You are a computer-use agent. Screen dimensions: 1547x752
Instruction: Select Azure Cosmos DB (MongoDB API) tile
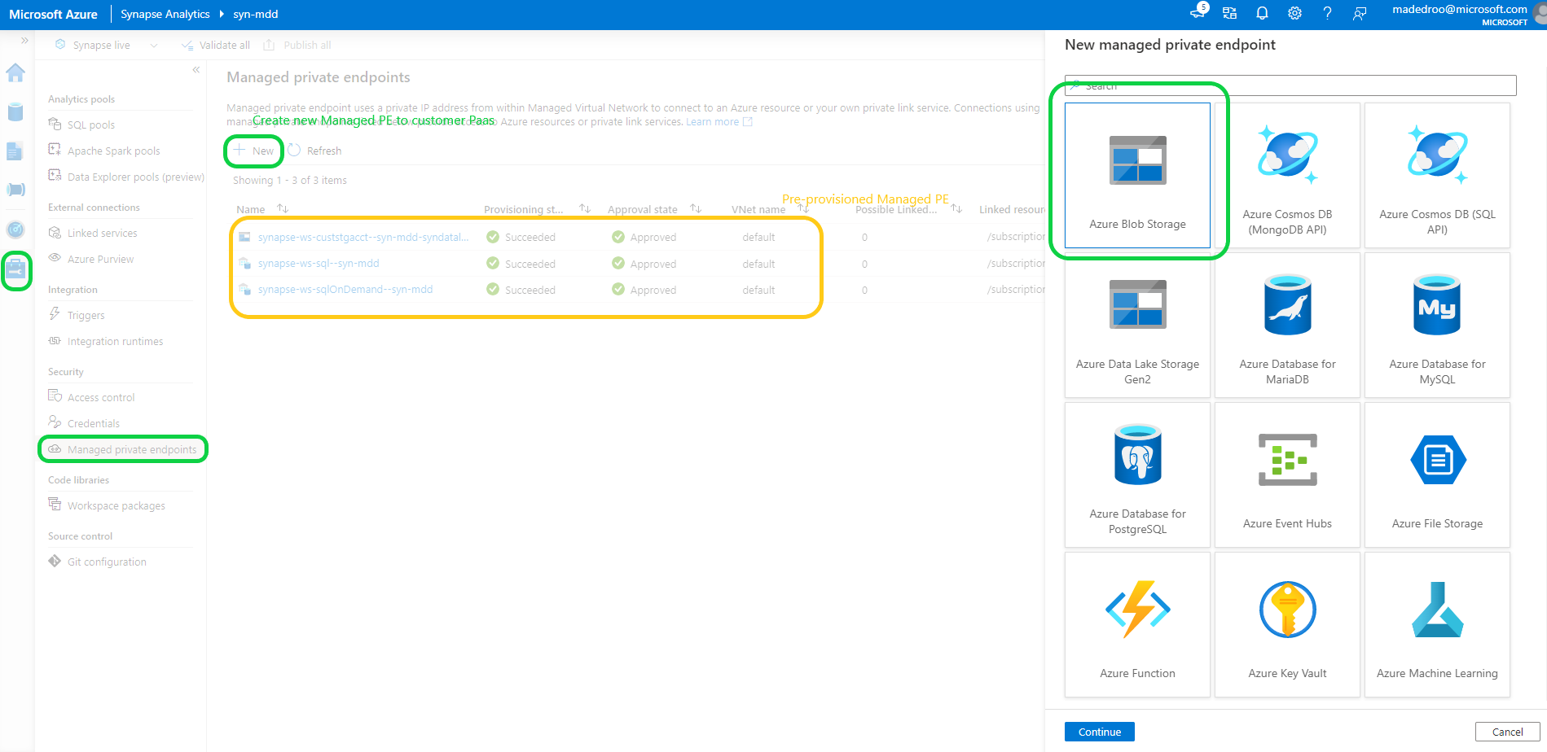pos(1287,175)
